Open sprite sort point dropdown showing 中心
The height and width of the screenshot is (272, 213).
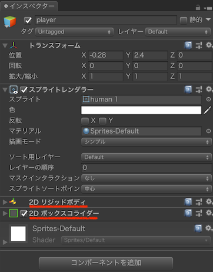click(x=147, y=189)
